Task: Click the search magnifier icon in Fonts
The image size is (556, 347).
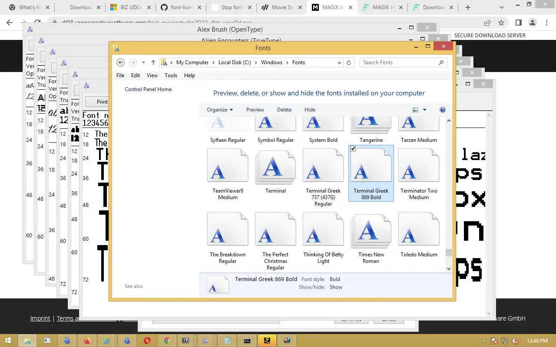Action: pos(441,62)
